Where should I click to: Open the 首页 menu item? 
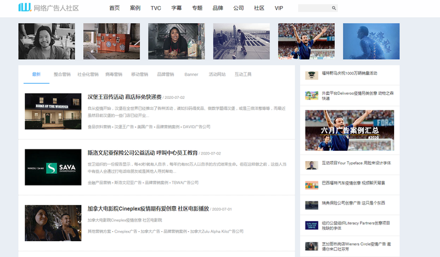(114, 8)
